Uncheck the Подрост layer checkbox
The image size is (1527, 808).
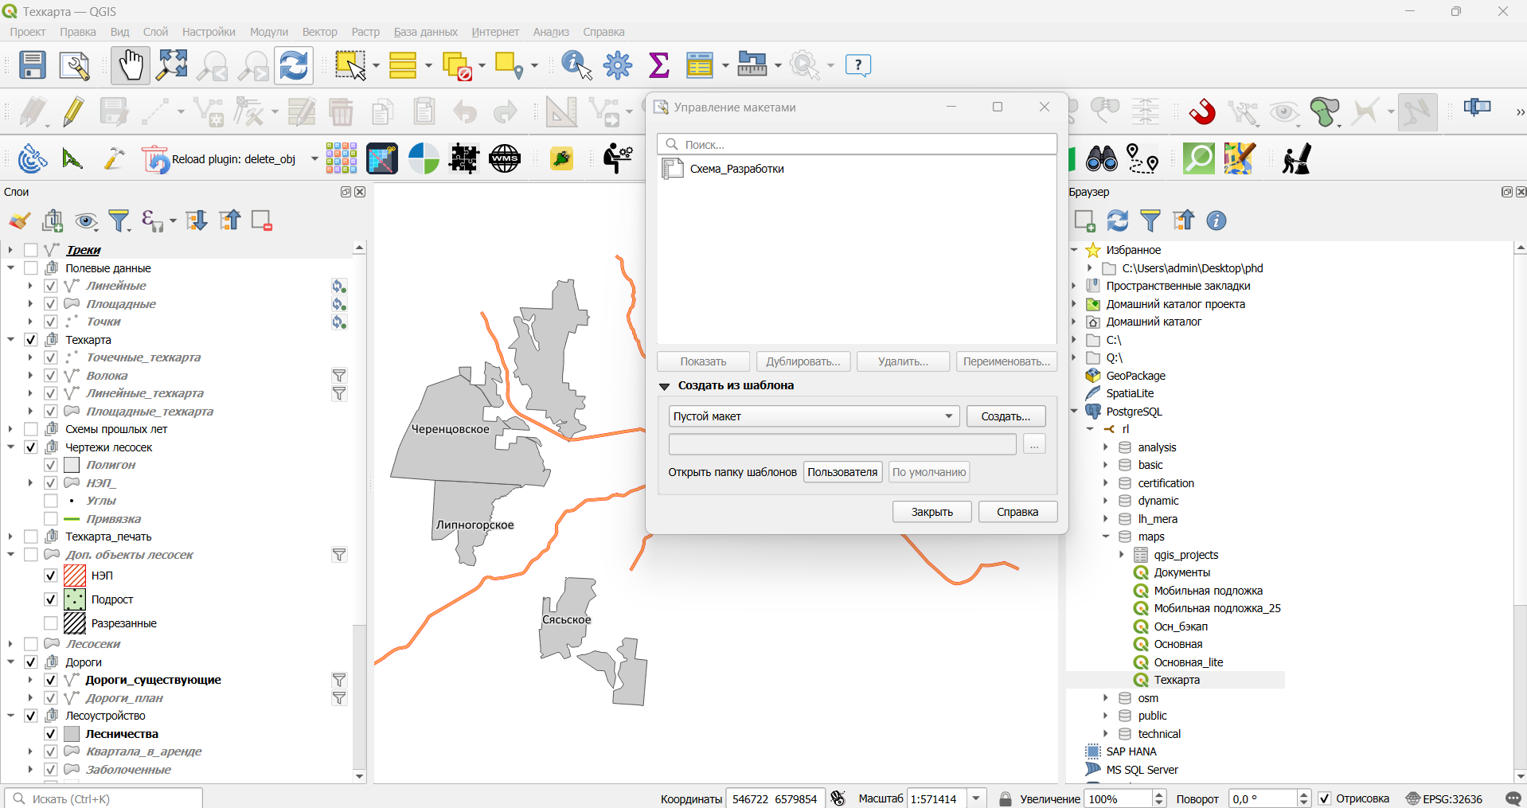51,599
